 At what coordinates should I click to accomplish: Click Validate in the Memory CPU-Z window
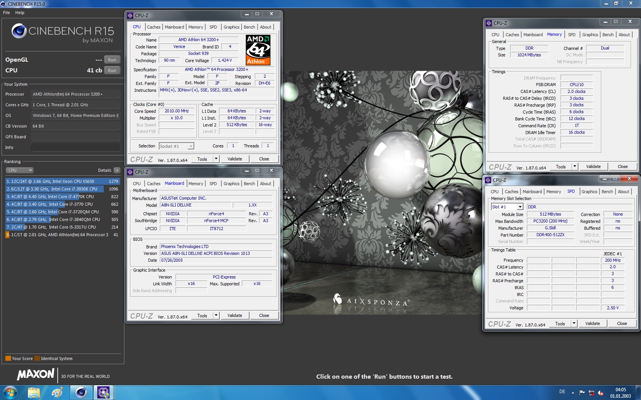point(593,166)
